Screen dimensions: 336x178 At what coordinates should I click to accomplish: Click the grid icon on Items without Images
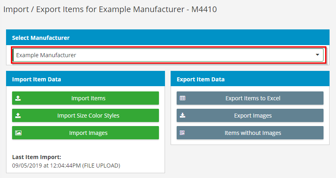point(183,133)
